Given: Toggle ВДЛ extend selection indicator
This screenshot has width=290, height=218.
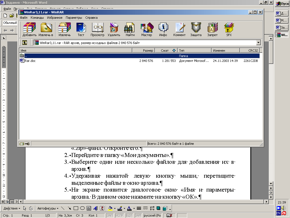Looking at the screenshot, I should pyautogui.click(x=129, y=215).
